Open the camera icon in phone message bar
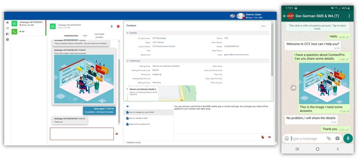359x162 pixels. pyautogui.click(x=337, y=138)
